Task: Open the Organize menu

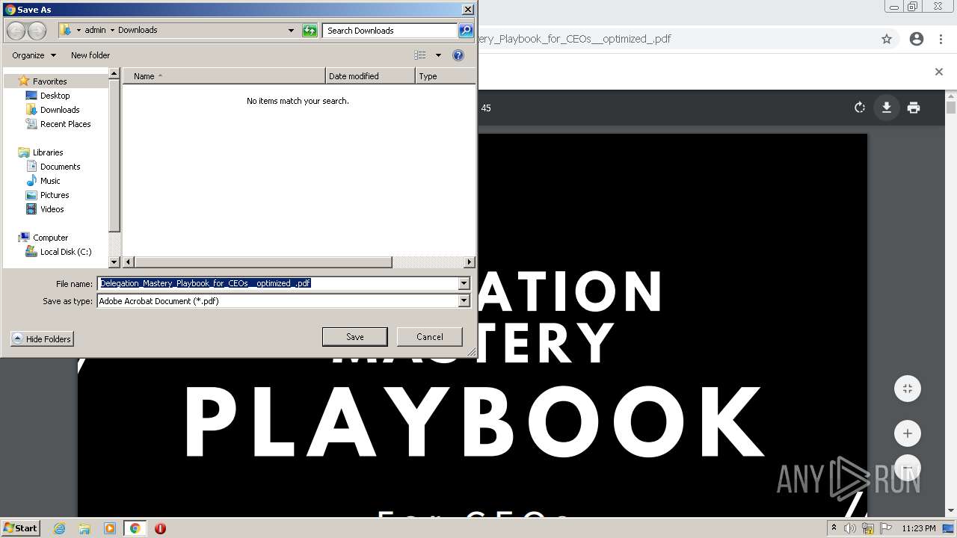Action: point(34,55)
